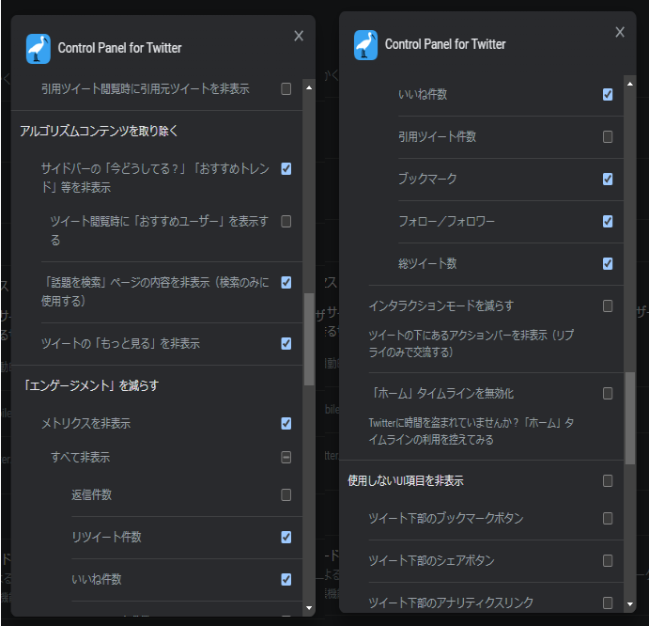The height and width of the screenshot is (626, 649).
Task: Click the 使用しないUI項目を非表示 label text
Action: click(x=406, y=481)
